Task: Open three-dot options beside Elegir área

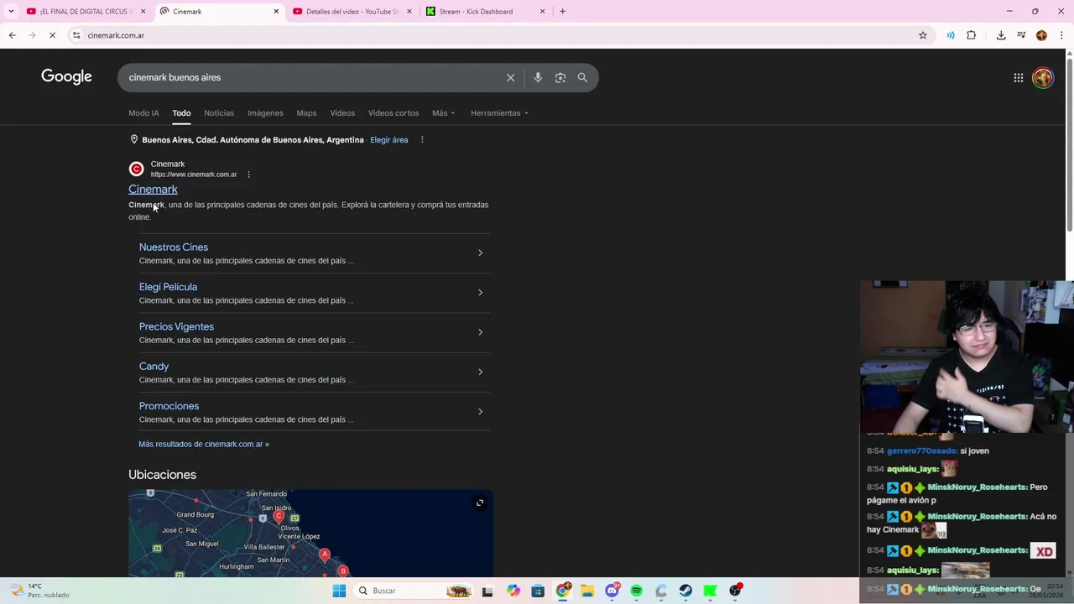Action: pyautogui.click(x=422, y=139)
